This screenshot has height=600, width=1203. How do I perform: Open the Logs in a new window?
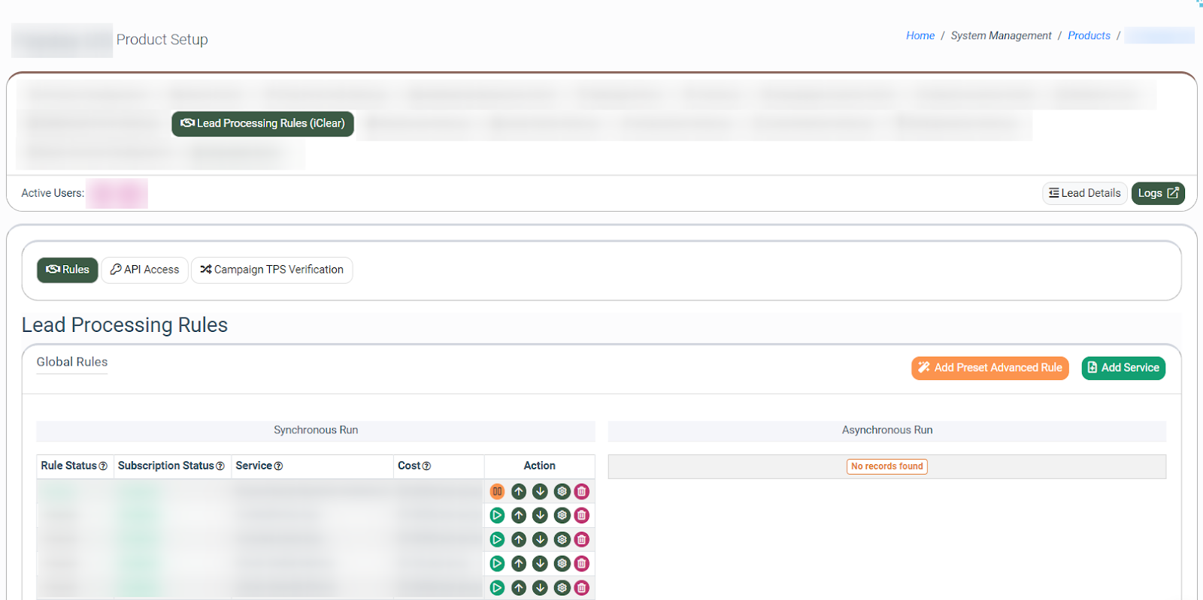[1157, 194]
